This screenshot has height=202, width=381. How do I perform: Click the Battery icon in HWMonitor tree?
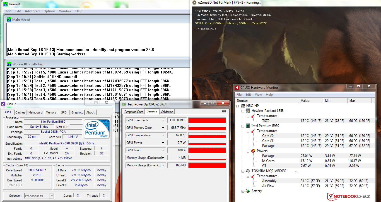[248, 191]
